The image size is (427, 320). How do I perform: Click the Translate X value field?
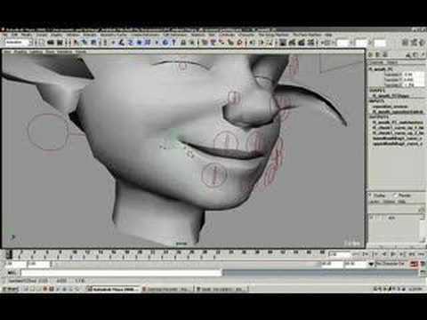[415, 75]
